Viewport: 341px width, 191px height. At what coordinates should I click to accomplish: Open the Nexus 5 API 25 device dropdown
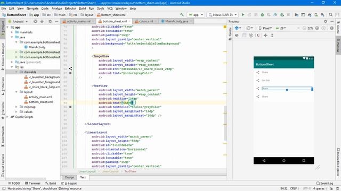pos(223,15)
